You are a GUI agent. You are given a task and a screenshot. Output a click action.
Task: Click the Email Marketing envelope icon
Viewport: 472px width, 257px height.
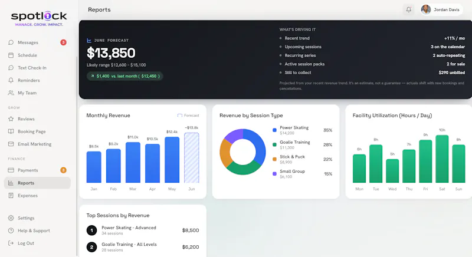pyautogui.click(x=11, y=144)
